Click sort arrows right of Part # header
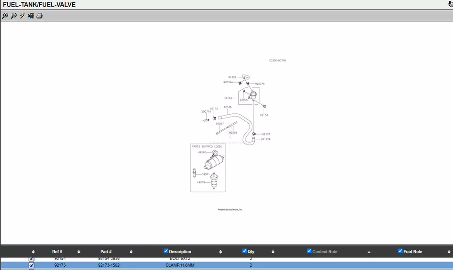 coord(131,252)
